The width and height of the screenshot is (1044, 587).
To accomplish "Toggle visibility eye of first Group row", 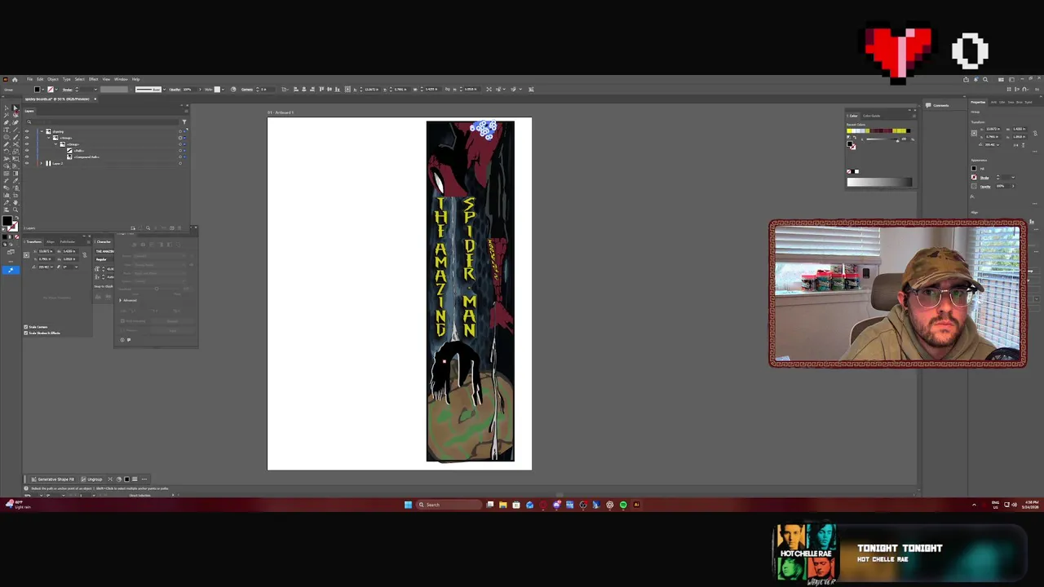I will click(x=27, y=138).
